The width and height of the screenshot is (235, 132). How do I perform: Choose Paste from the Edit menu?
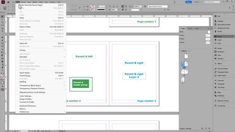(x=41, y=18)
